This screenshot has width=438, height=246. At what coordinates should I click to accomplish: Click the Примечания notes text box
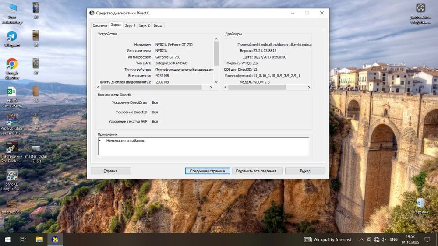pyautogui.click(x=204, y=146)
